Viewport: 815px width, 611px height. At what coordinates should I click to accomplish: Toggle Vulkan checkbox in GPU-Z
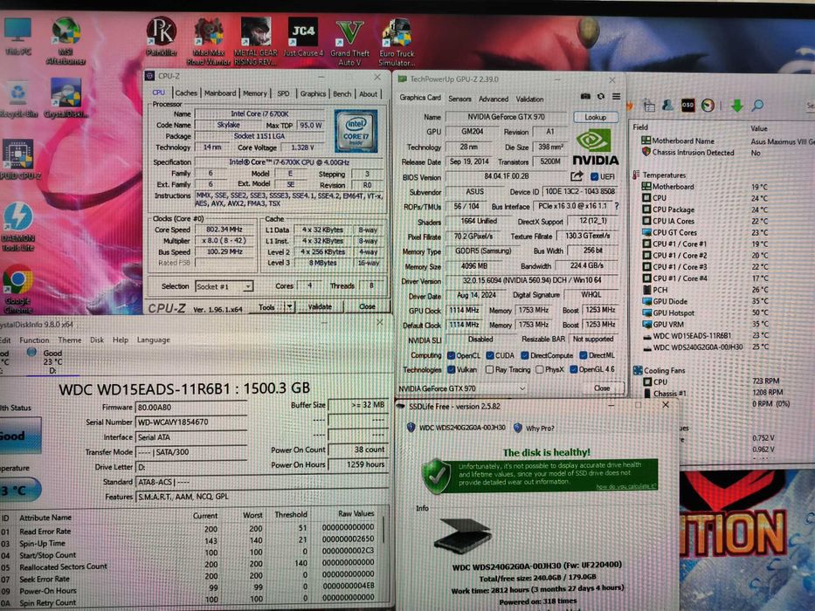point(451,369)
